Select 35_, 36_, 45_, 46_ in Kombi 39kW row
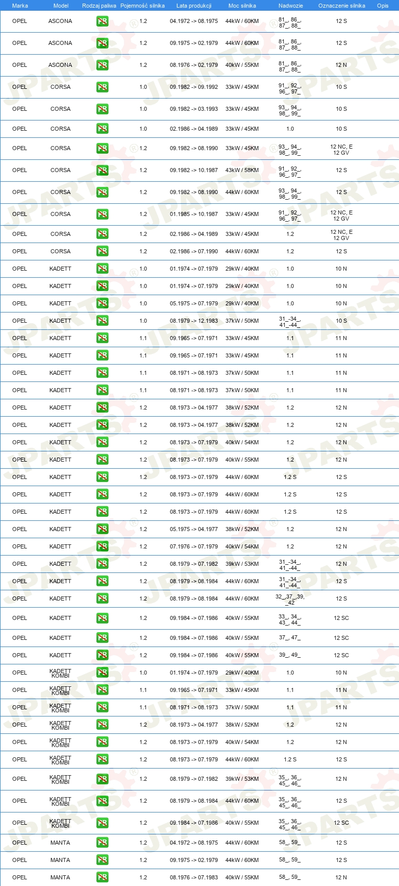 [290, 781]
